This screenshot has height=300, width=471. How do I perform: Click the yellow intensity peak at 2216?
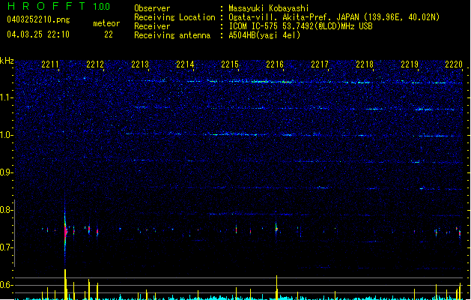[x=276, y=287]
